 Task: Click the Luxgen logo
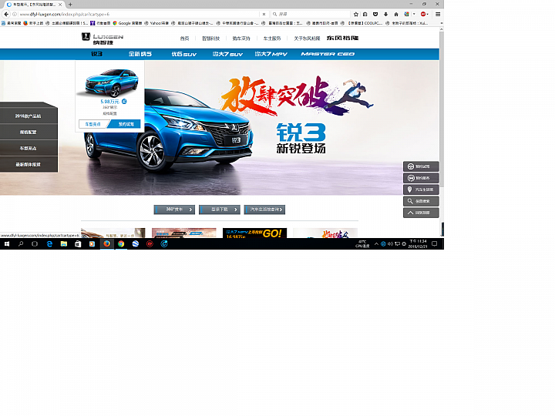pyautogui.click(x=103, y=39)
